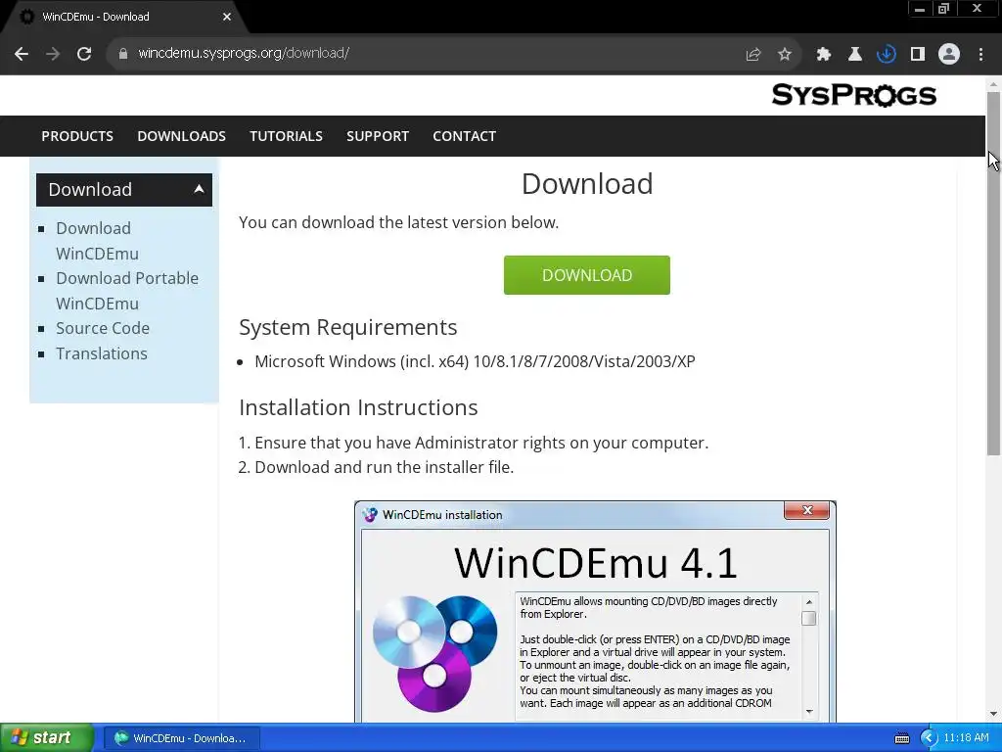Collapse the Download sidebar panel arrow
Viewport: 1002px width, 752px height.
click(199, 189)
